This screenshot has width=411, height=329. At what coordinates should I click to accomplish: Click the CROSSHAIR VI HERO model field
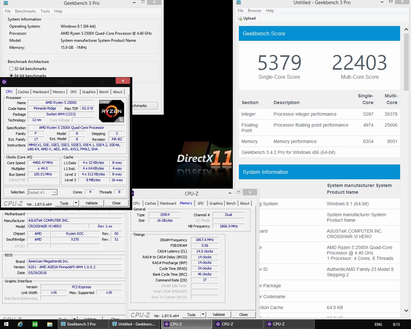57,226
